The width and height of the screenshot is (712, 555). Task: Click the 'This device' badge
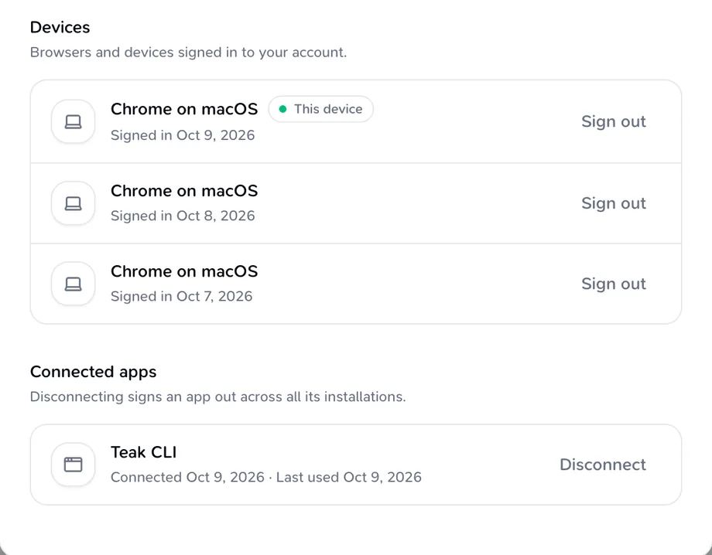coord(320,109)
